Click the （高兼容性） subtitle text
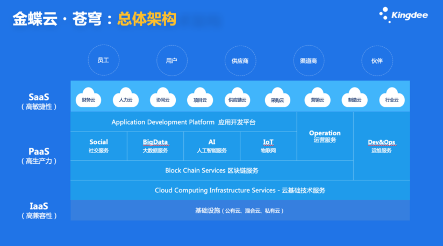Screen dimensions: 443x246 point(39,216)
